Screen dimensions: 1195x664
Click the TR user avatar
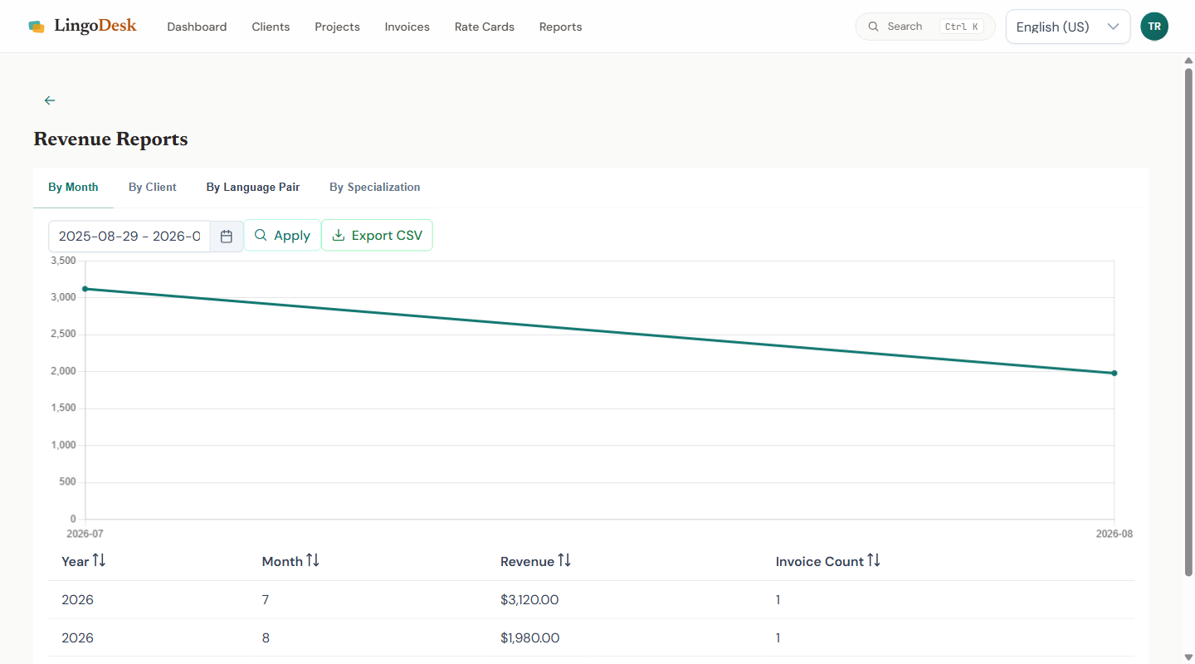tap(1154, 27)
